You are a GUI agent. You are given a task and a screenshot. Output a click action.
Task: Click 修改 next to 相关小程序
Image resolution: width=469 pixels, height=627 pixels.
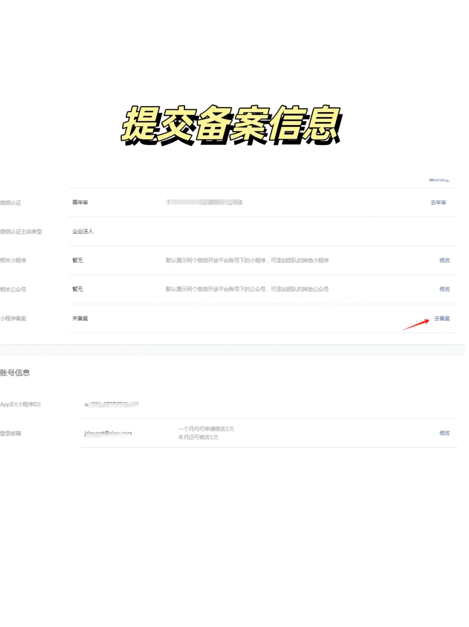coord(444,260)
